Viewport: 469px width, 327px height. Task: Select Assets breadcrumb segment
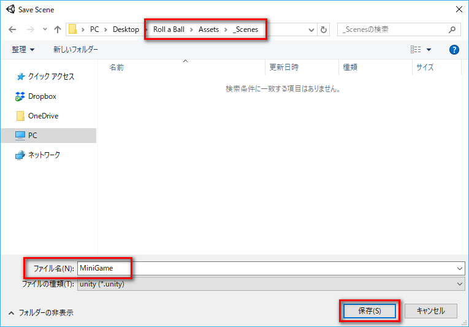coord(209,29)
